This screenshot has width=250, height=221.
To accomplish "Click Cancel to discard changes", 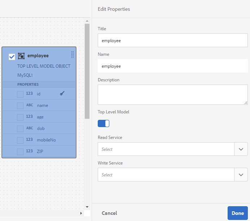I will point(109,213).
